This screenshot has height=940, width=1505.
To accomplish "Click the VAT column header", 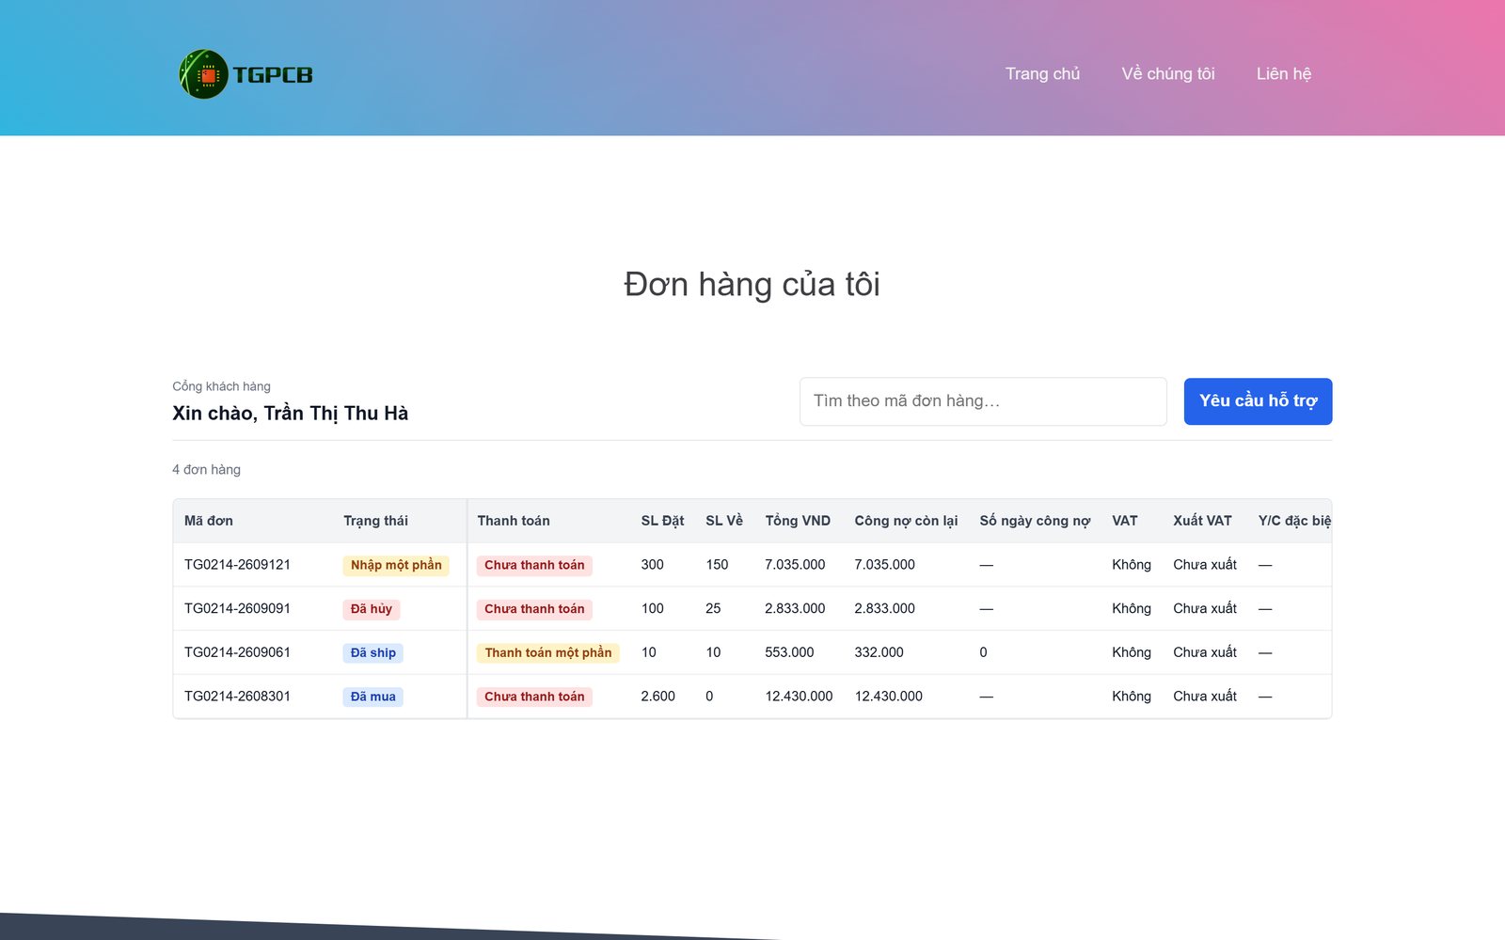I will coord(1125,521).
